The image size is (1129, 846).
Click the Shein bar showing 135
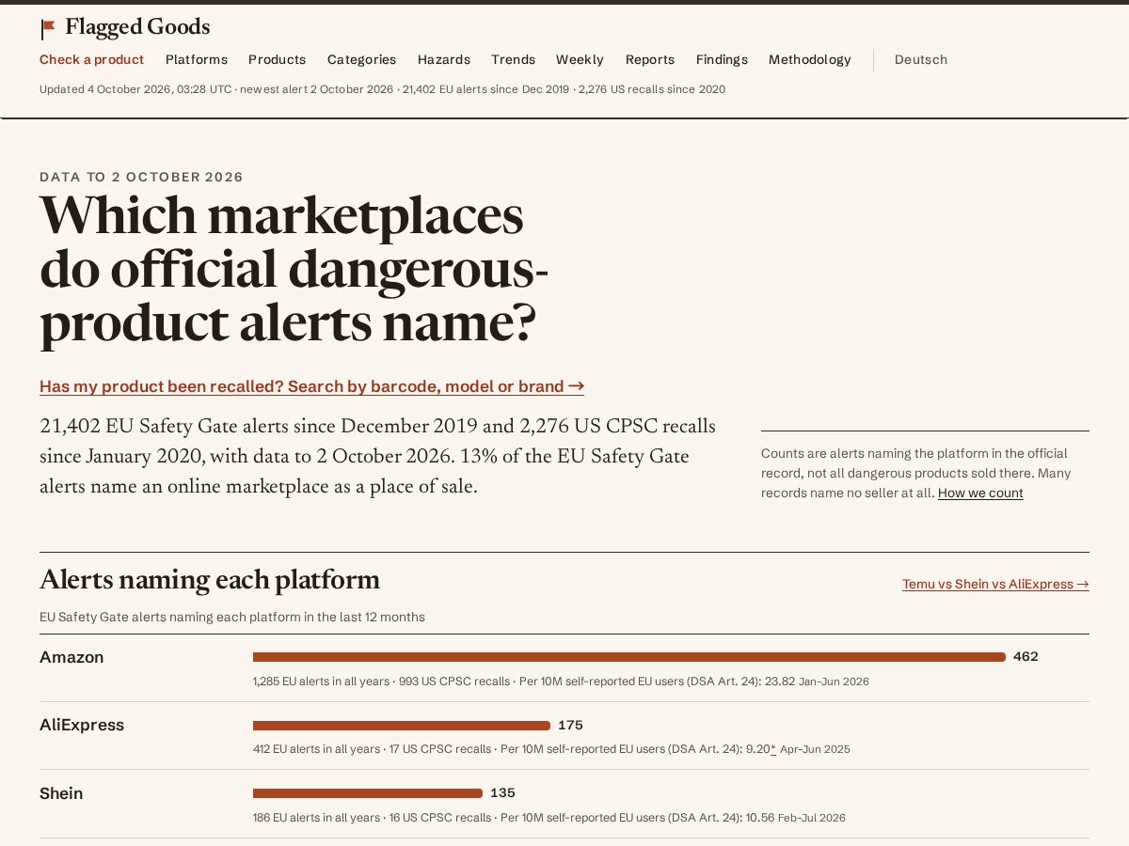(368, 793)
